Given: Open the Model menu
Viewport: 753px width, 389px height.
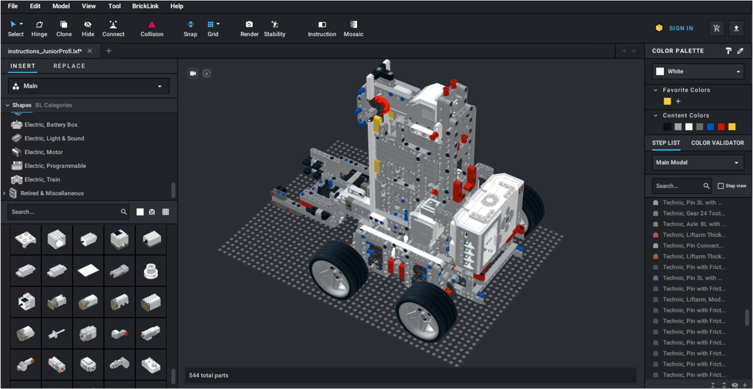Looking at the screenshot, I should pyautogui.click(x=61, y=6).
